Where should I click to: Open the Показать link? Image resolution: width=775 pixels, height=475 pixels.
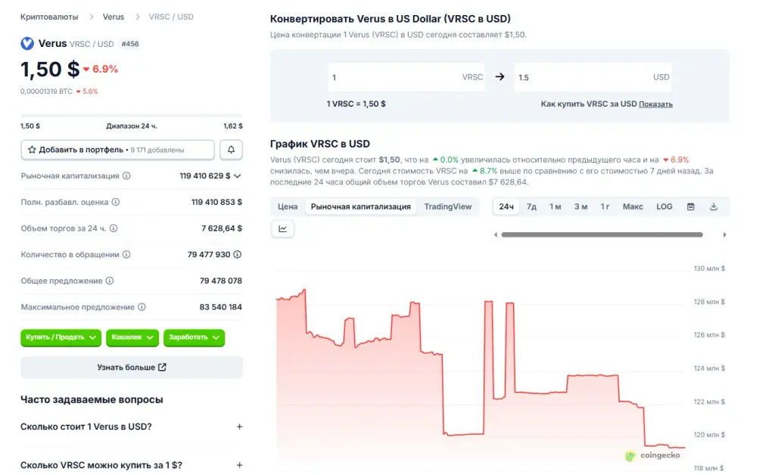tap(655, 104)
